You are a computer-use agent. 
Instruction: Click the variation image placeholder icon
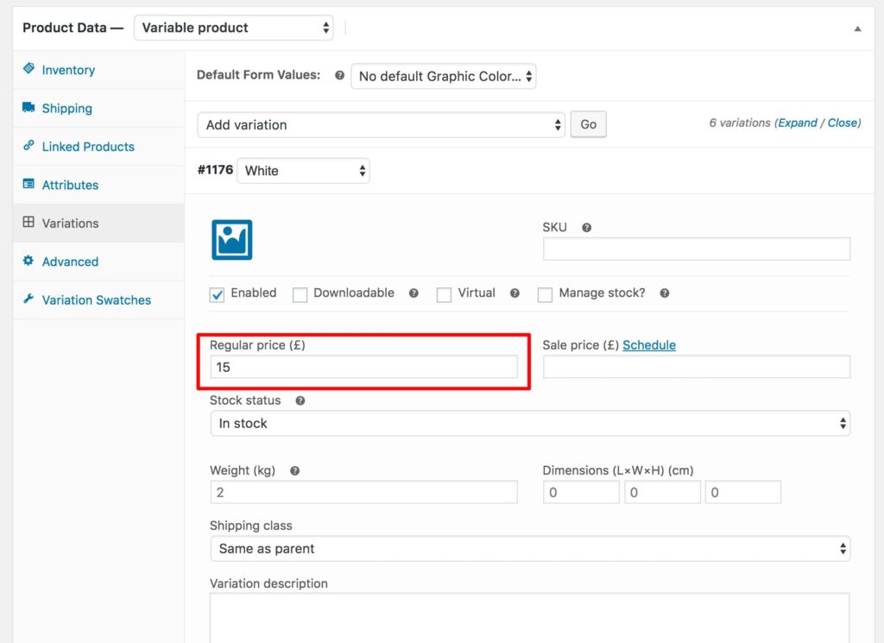tap(231, 239)
